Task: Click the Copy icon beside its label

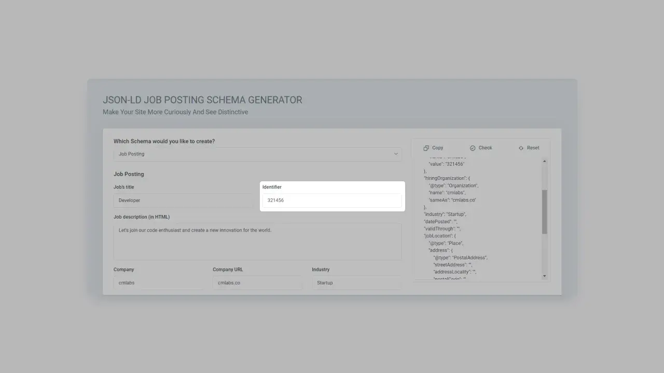Action: (425, 148)
